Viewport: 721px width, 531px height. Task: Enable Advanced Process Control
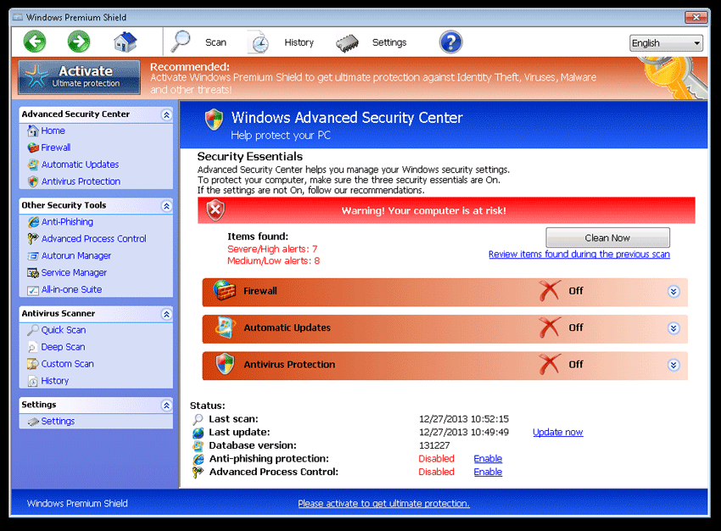click(488, 472)
